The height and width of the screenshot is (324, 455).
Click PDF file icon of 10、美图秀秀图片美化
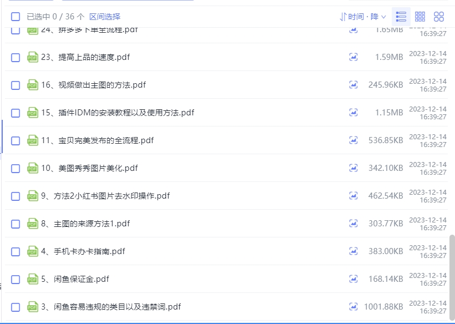pos(33,168)
